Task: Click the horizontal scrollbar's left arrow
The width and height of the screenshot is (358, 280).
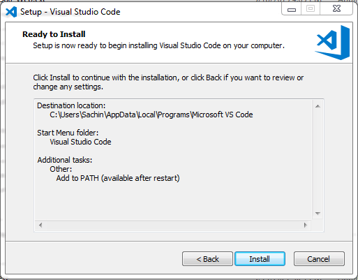Action: [40, 225]
